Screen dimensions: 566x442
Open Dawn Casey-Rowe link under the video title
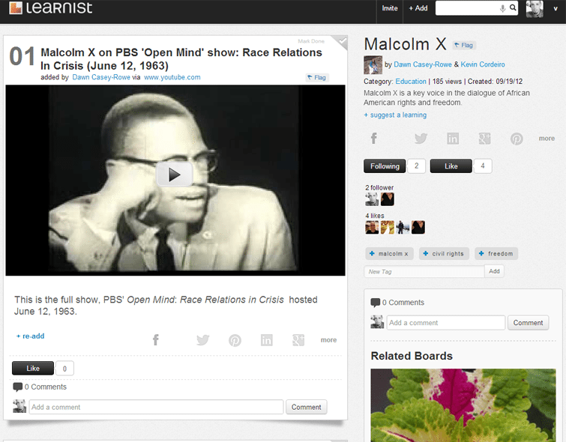101,77
